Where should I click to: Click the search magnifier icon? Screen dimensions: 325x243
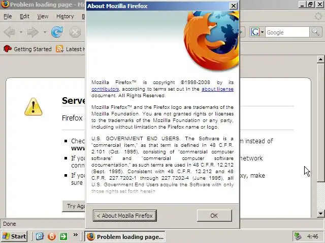coord(315,32)
